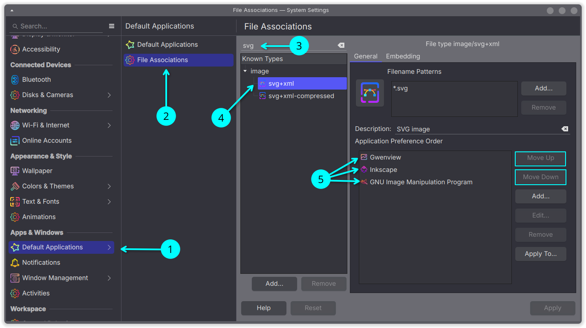Viewport: 586px width, 328px height.
Task: Click the svg+xml-compressed file type icon
Action: (x=263, y=96)
